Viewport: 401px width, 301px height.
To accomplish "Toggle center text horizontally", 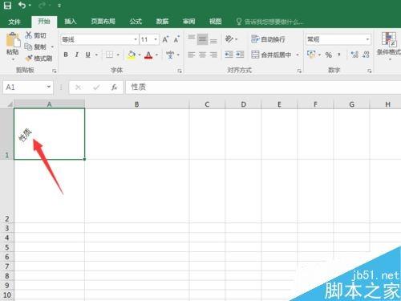I will (x=202, y=55).
